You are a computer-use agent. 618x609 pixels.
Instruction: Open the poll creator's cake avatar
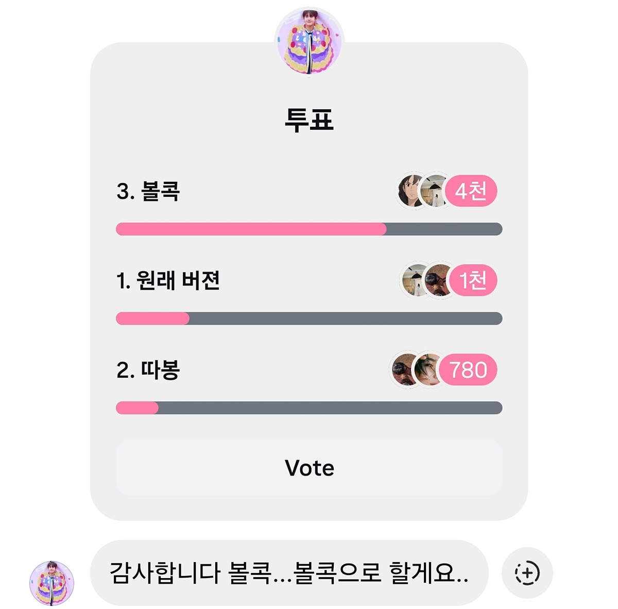(x=309, y=41)
